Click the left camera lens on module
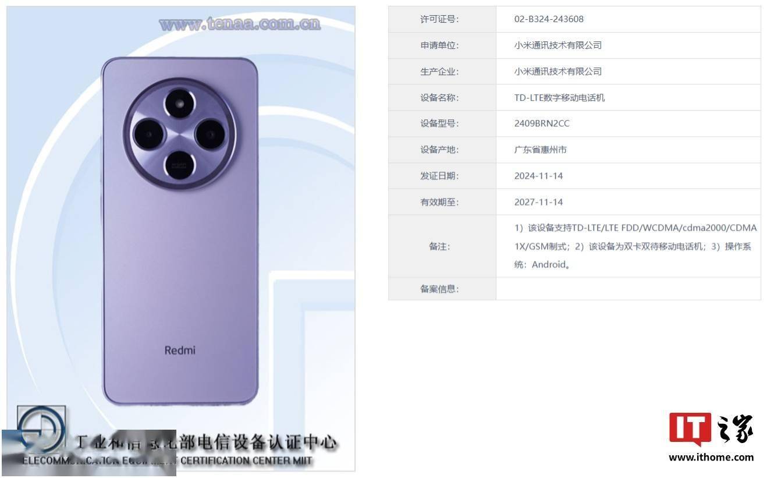This screenshot has width=767, height=478. click(x=148, y=135)
